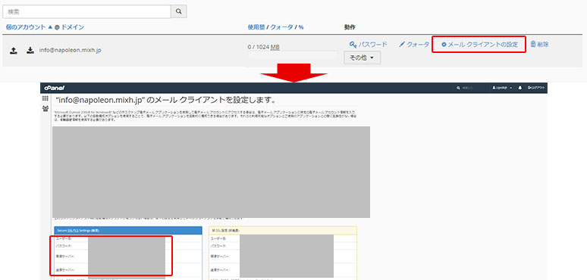Click the Secure SSL/TLS Settings panel header

(128, 230)
